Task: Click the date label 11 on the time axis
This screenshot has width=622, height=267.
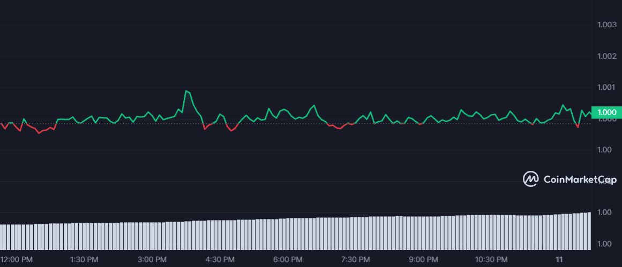Action: coord(559,260)
